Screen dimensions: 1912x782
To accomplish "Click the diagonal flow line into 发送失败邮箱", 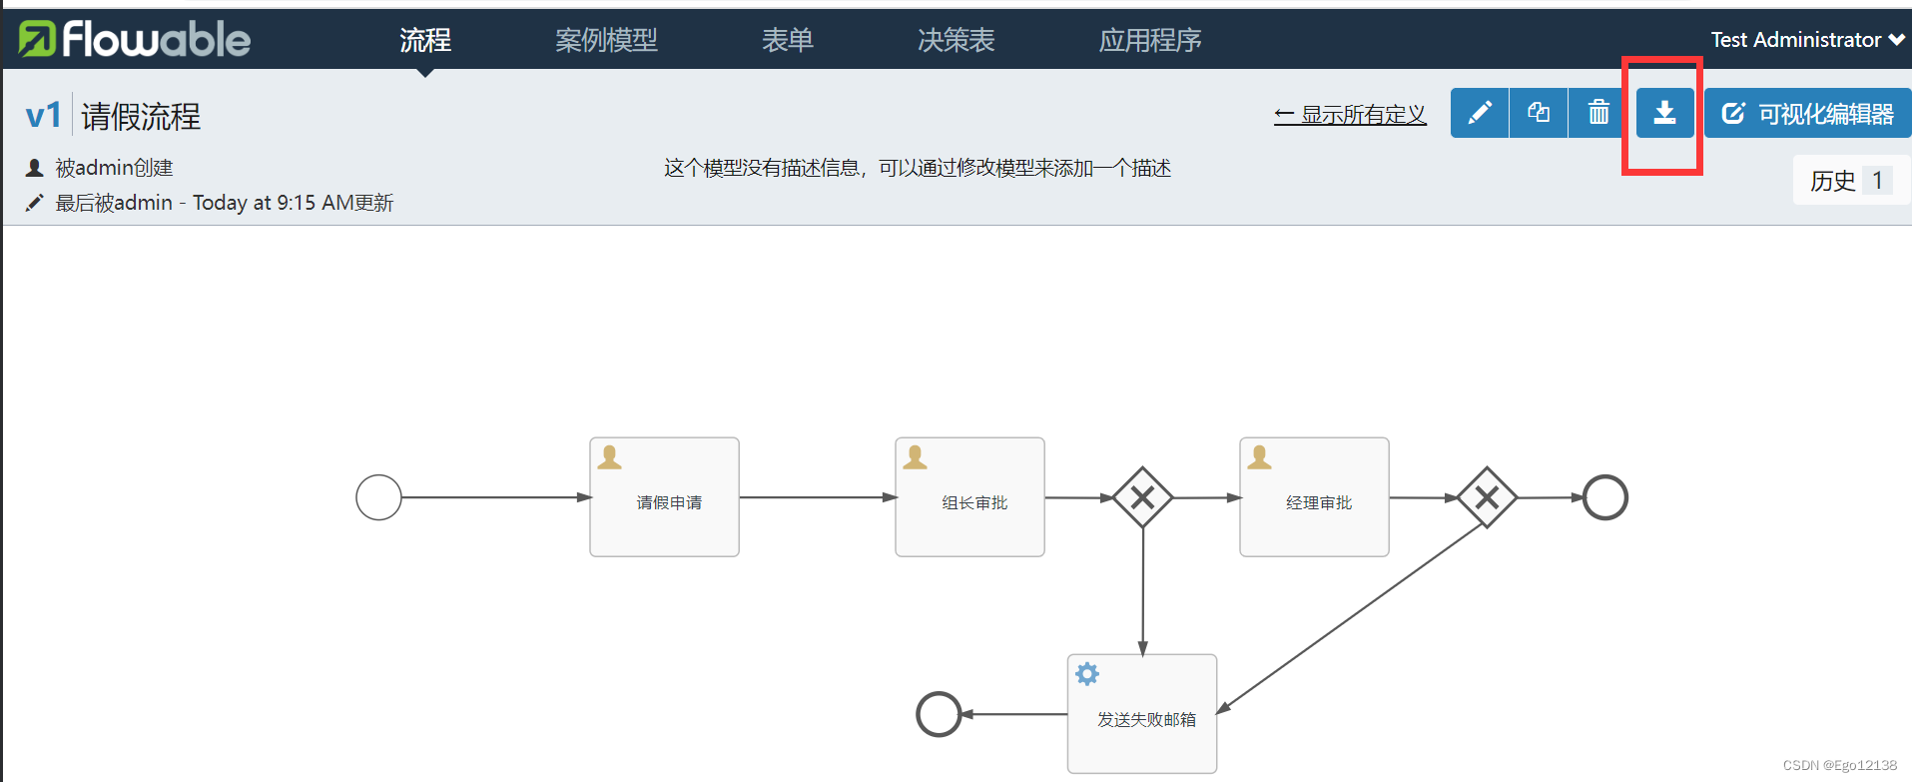I will tap(1350, 618).
